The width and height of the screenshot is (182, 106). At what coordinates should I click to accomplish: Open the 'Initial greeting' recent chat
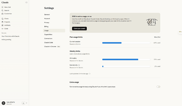click(6, 40)
